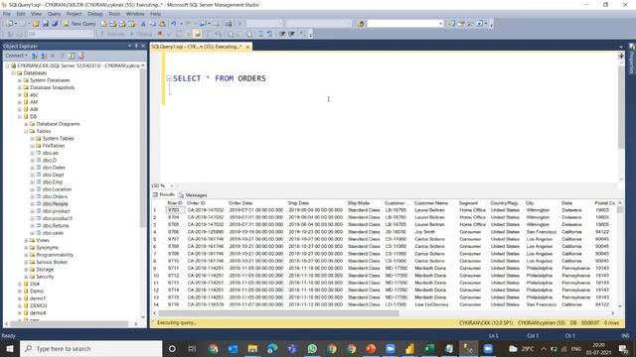Expand the Database Diagrams folder
The width and height of the screenshot is (636, 357).
pos(26,124)
